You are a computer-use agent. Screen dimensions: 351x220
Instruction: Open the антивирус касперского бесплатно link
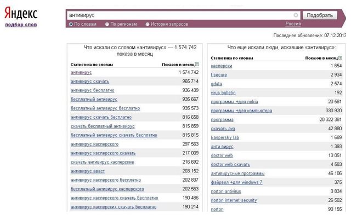click(106, 180)
